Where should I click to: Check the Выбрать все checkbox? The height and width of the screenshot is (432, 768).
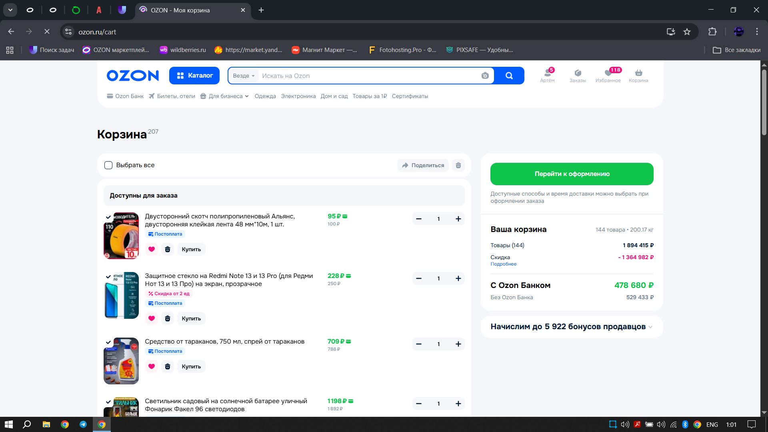tap(108, 165)
